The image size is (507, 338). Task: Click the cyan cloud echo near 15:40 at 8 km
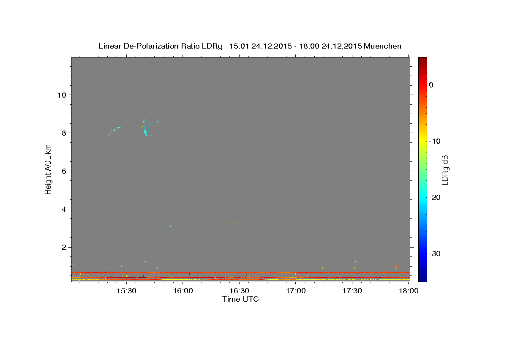[146, 132]
